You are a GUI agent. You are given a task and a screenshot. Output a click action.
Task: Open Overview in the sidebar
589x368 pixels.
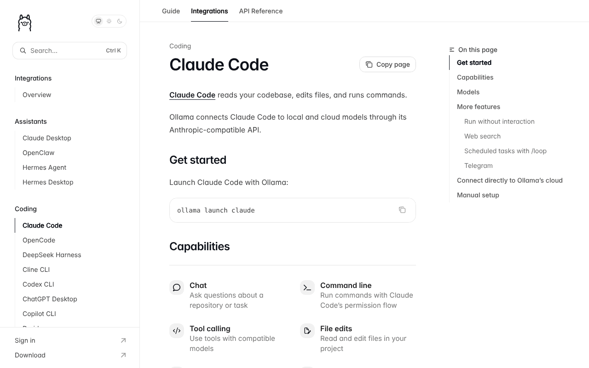pyautogui.click(x=37, y=95)
